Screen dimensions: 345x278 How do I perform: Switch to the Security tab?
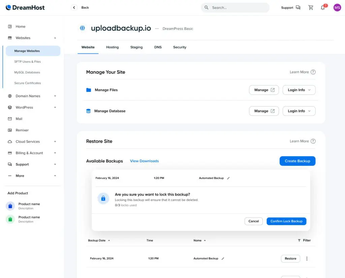(180, 47)
